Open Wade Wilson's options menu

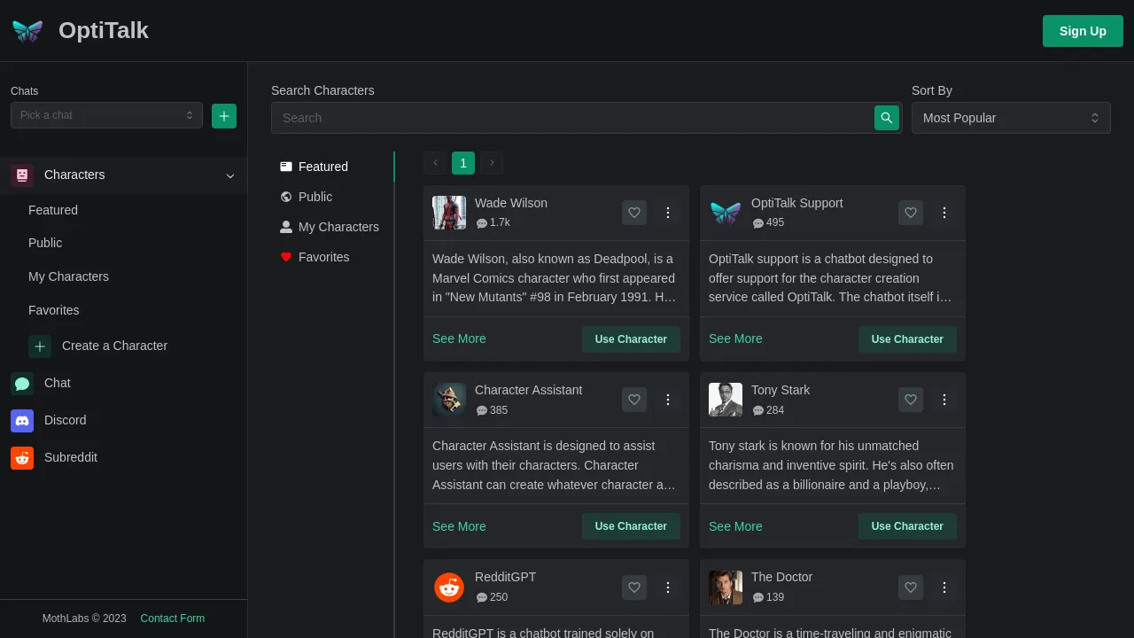click(x=668, y=213)
